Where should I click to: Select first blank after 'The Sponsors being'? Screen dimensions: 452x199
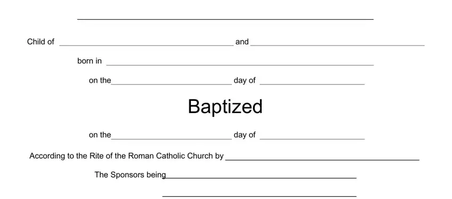click(261, 176)
